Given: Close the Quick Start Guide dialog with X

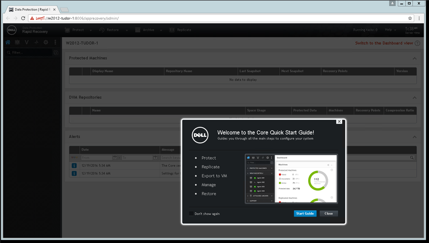Looking at the screenshot, I should 339,122.
